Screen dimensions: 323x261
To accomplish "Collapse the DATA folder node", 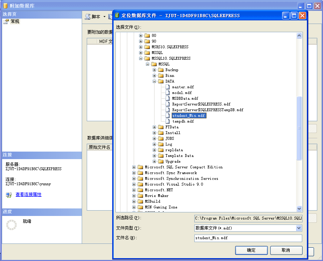I will click(x=154, y=81).
